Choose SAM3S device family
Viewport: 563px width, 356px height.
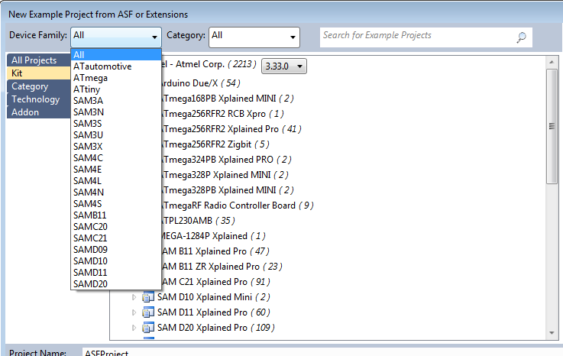116,124
